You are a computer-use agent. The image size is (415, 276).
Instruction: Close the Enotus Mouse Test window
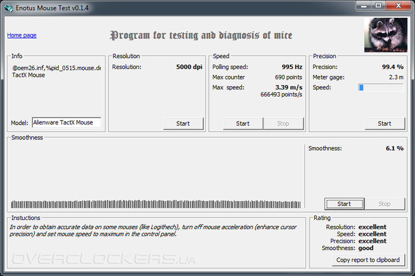click(x=399, y=6)
